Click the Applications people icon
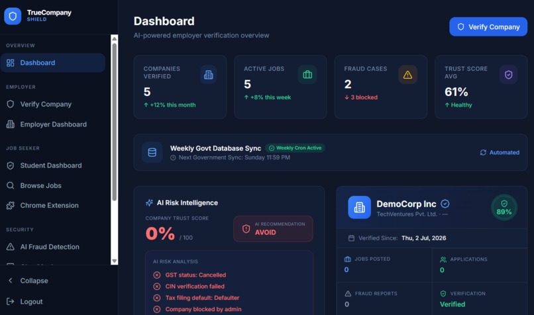534x315 pixels. point(443,259)
